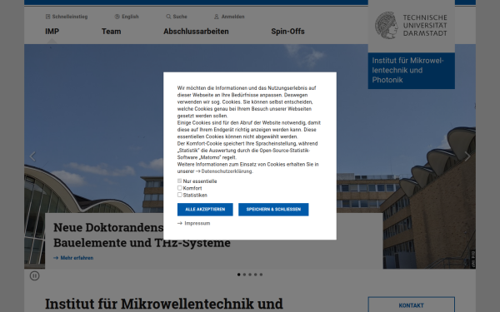Select the third carousel dot
Image resolution: width=500 pixels, height=312 pixels.
250,275
